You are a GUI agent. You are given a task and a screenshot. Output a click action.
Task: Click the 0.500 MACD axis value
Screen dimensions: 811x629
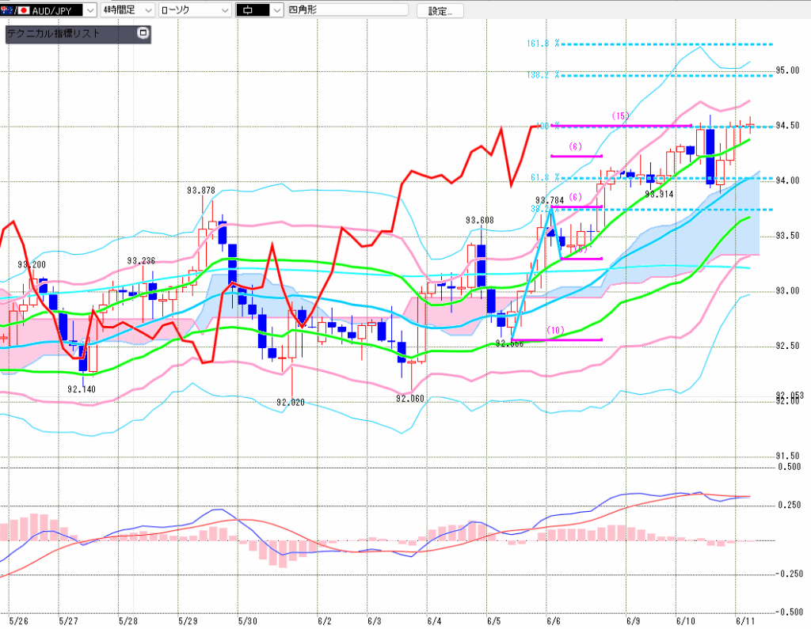pos(790,467)
